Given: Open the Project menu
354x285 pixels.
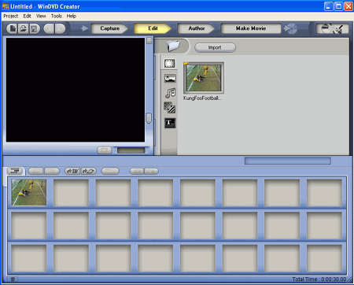Looking at the screenshot, I should click(11, 16).
